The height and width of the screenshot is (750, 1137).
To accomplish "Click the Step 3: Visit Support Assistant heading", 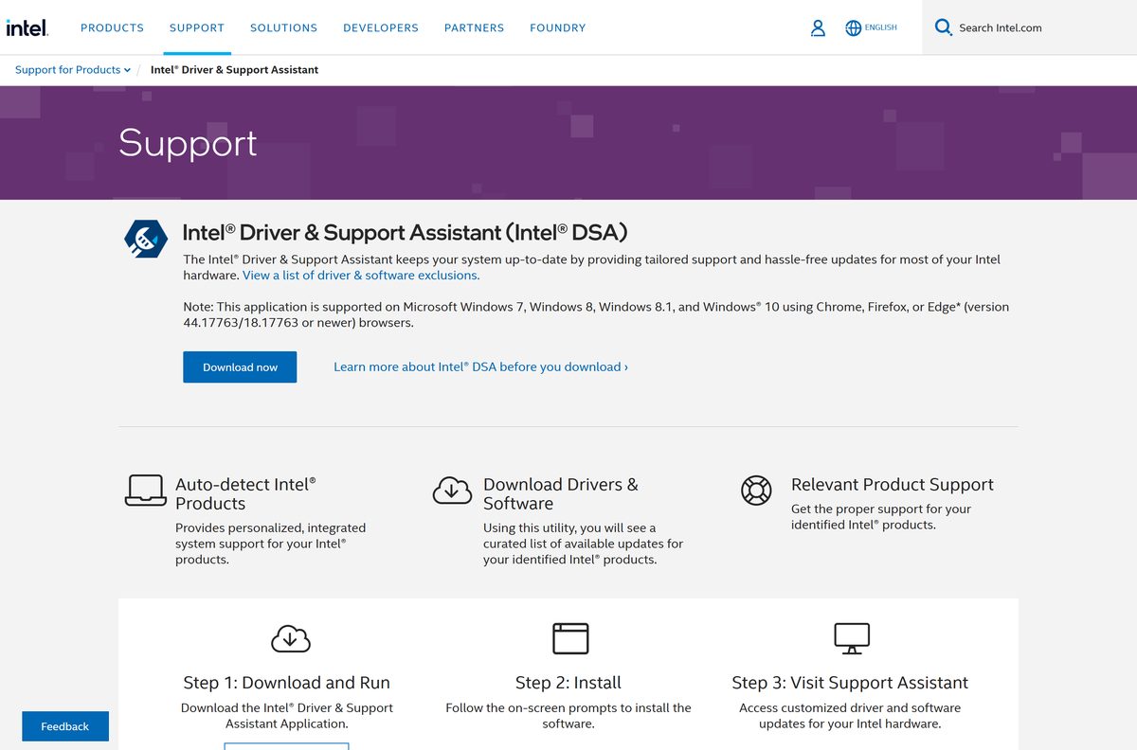I will pyautogui.click(x=850, y=683).
